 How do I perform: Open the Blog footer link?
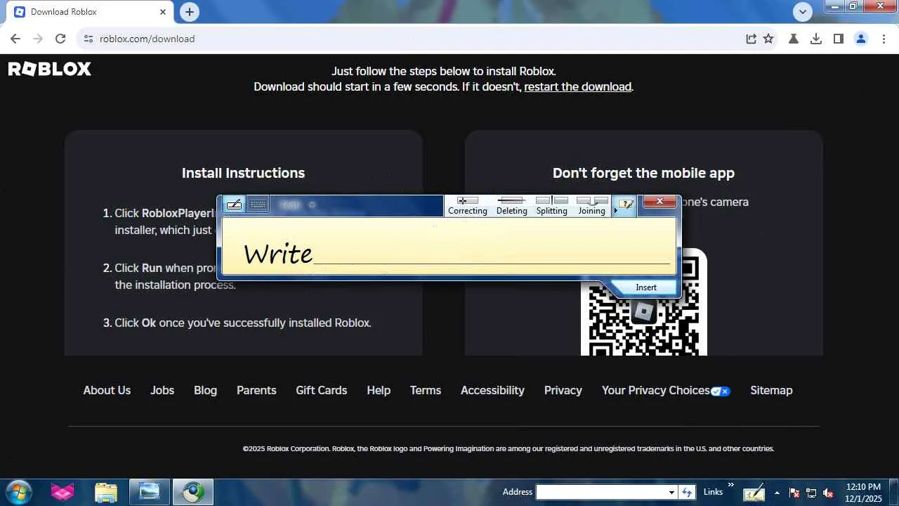(205, 391)
